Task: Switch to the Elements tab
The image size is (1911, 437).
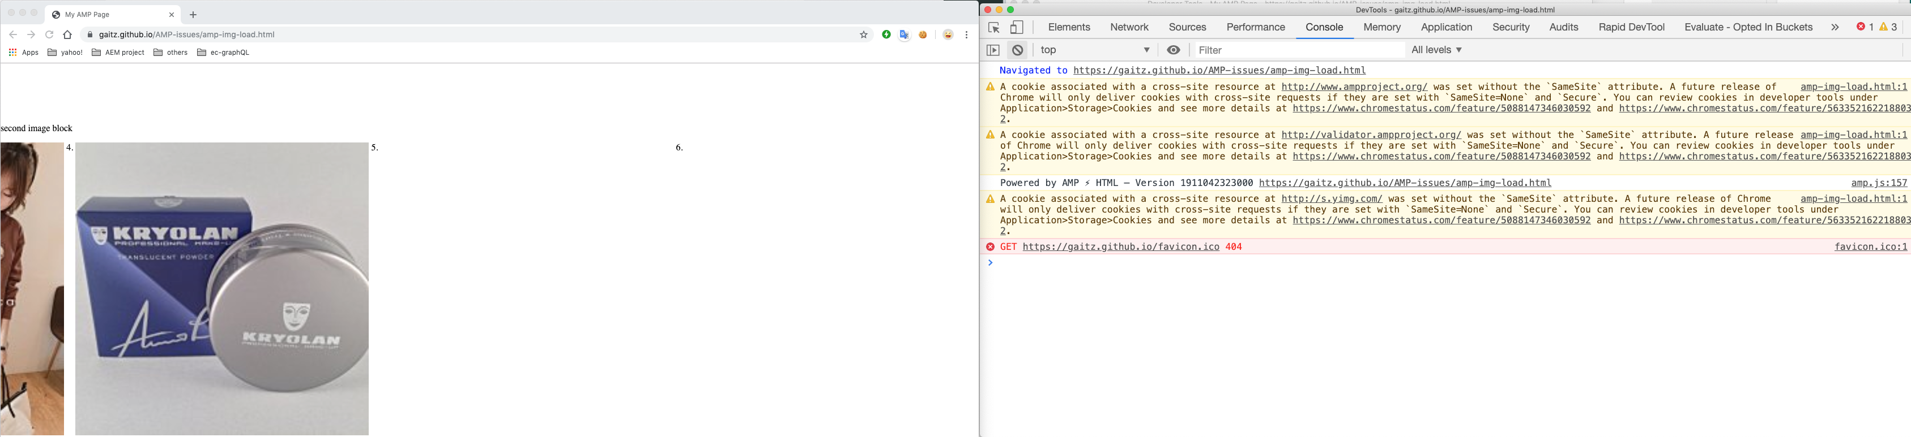Action: [1069, 27]
